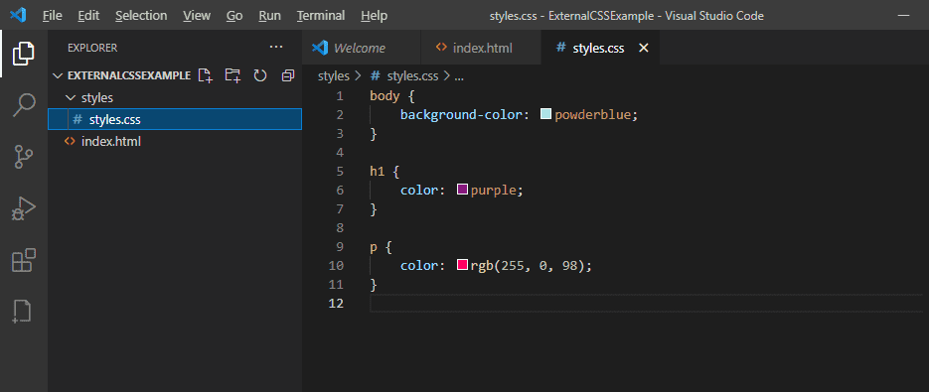Click the powderblue color swatch
The image size is (929, 392).
click(x=546, y=114)
